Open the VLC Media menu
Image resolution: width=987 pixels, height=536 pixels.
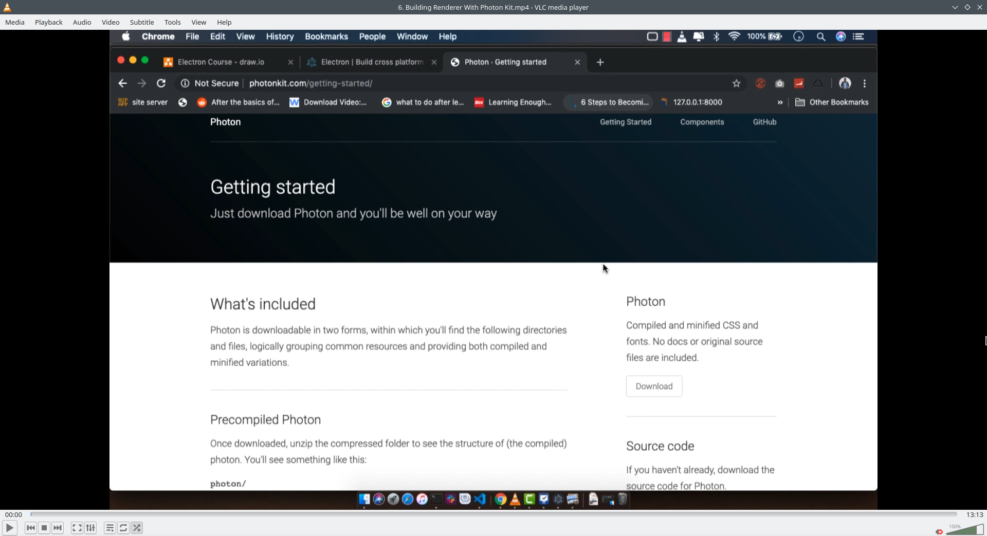15,22
